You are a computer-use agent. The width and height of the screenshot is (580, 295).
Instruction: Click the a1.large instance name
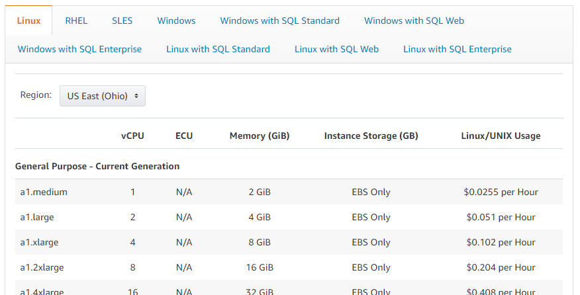click(39, 217)
